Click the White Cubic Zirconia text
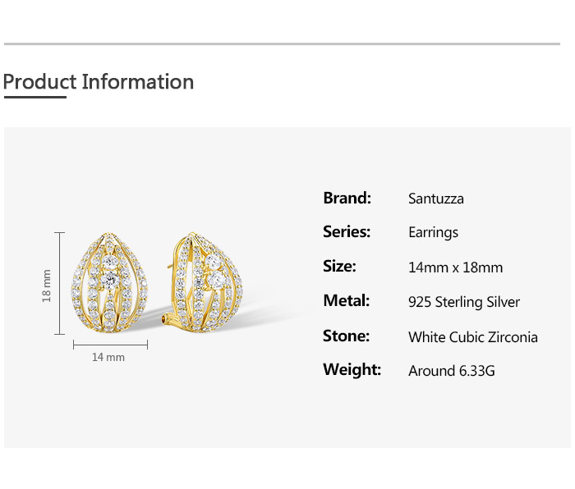Viewport: 575px width, 489px height. tap(473, 337)
